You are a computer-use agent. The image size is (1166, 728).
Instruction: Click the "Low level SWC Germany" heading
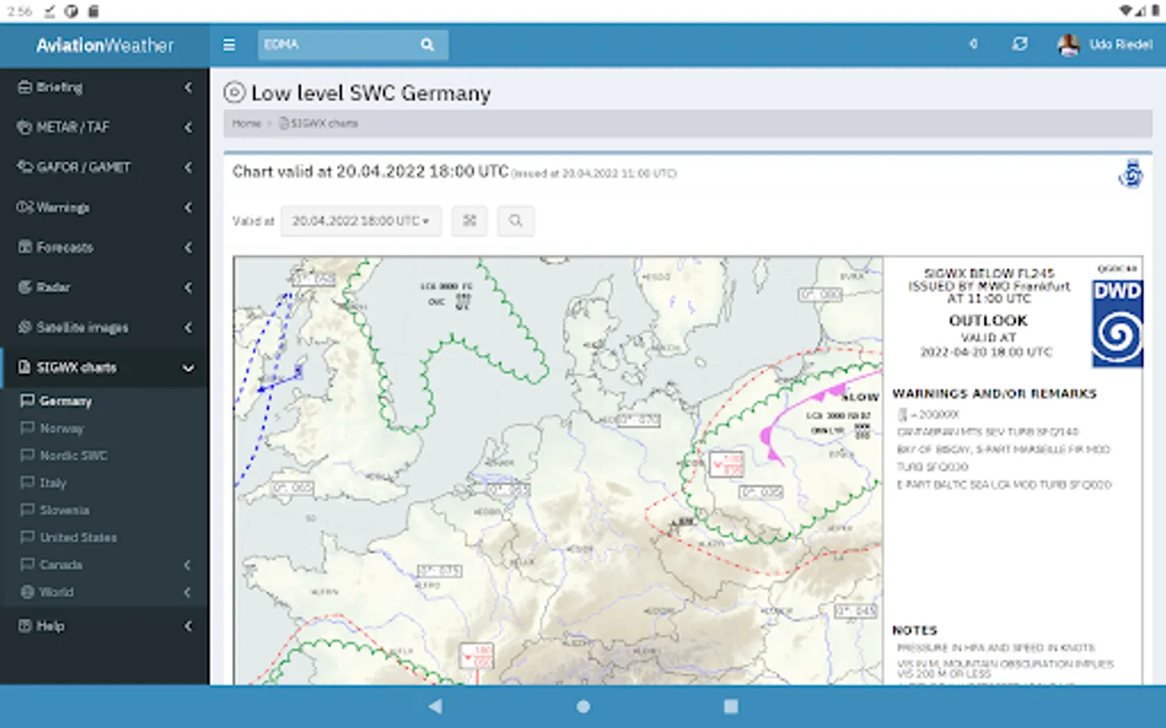(371, 94)
